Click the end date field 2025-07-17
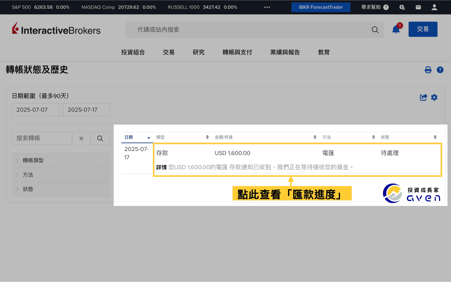This screenshot has width=451, height=282. point(87,110)
